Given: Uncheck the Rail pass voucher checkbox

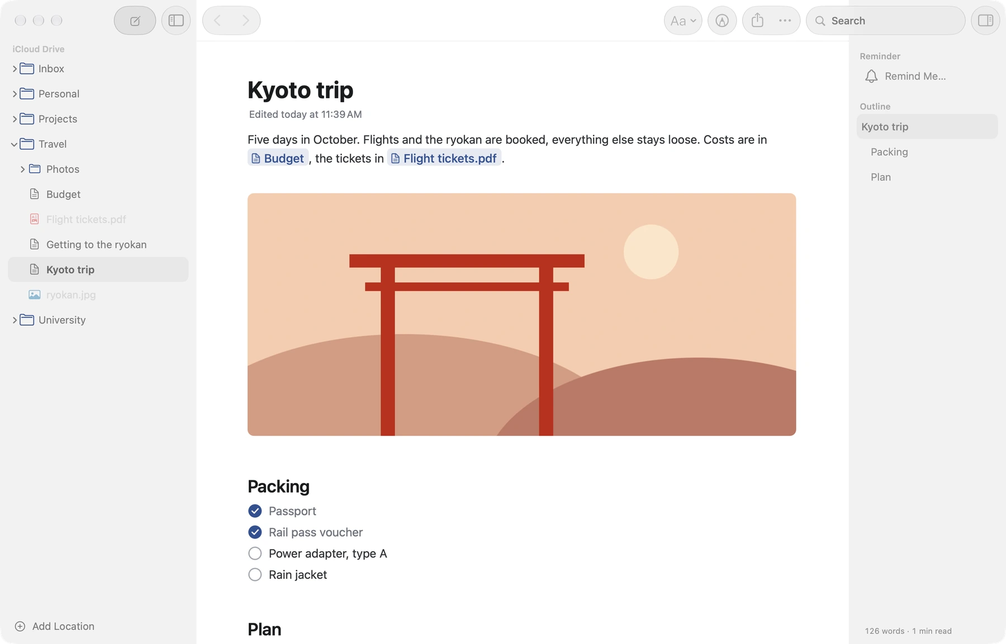Looking at the screenshot, I should point(255,532).
